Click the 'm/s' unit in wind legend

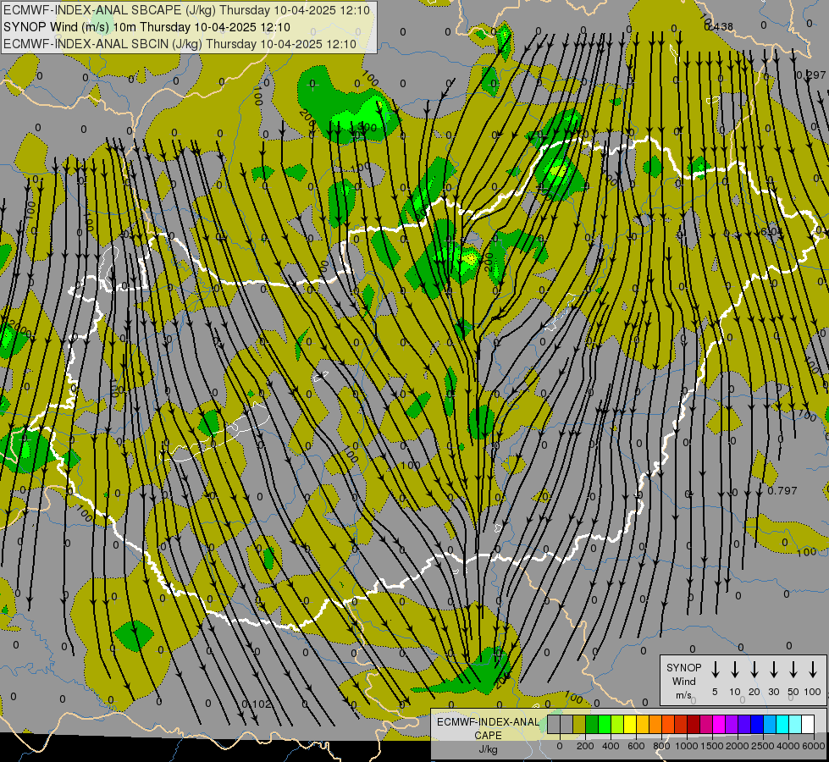coord(683,695)
